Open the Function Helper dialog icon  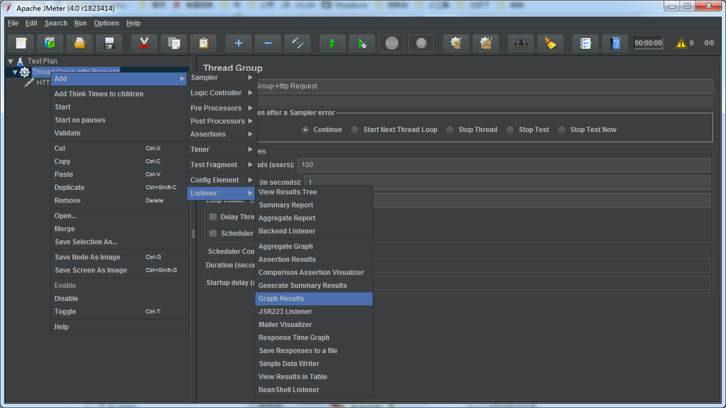click(586, 43)
